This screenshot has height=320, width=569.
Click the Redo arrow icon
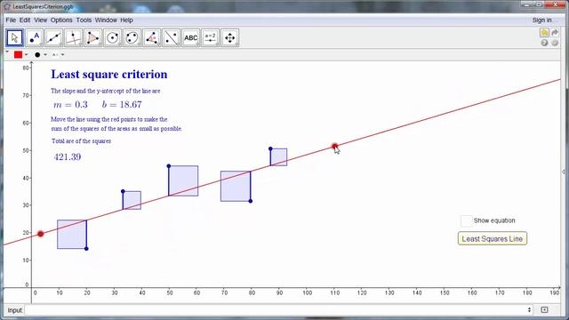coord(555,33)
